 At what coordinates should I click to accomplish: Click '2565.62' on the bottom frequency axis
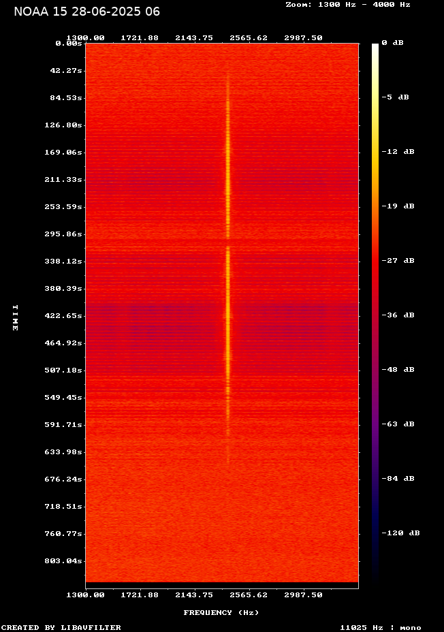249,595
